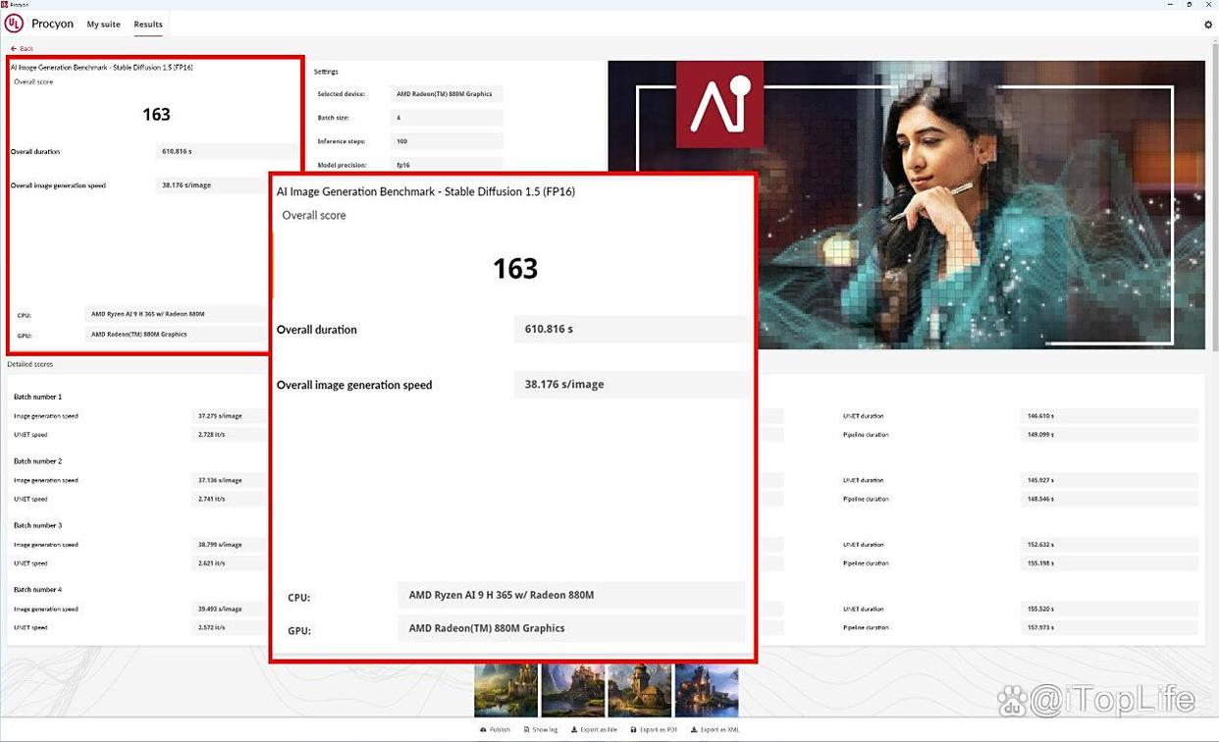1219x742 pixels.
Task: Open the first generated castle thumbnail
Action: (x=505, y=691)
